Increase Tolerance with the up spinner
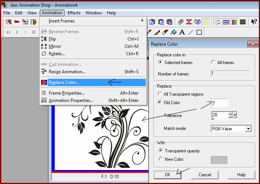 coord(230,113)
